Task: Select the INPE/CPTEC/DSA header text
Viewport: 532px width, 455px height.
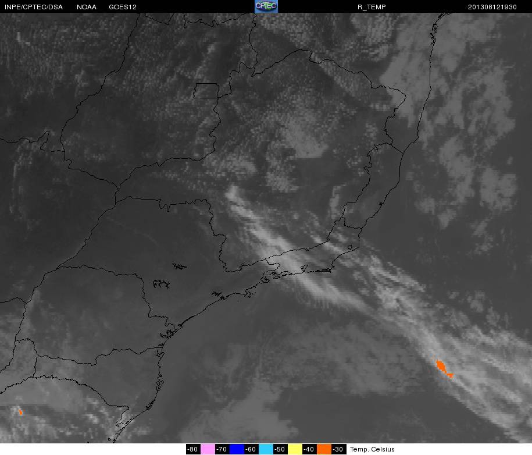Action: click(34, 7)
